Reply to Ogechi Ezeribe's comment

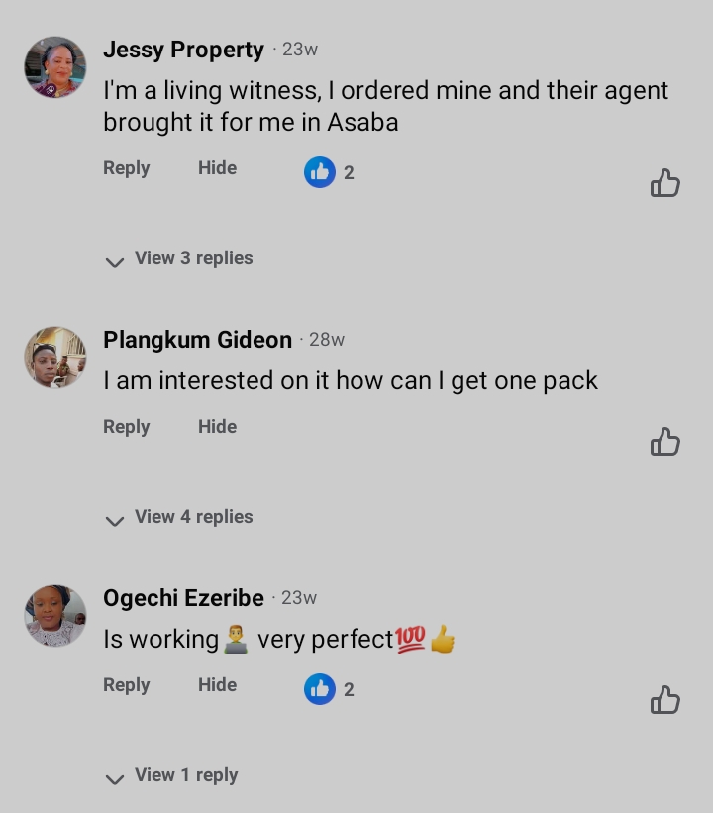[126, 685]
